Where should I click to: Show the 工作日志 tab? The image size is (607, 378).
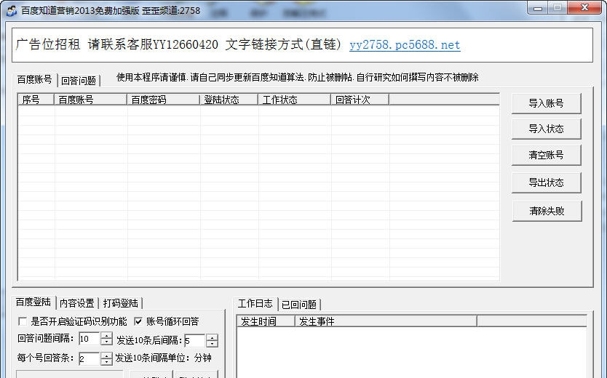coord(255,303)
